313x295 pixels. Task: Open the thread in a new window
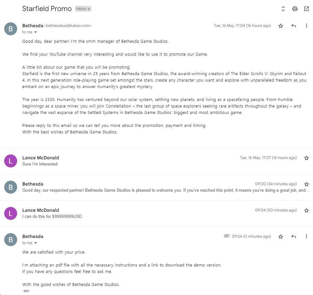[306, 9]
